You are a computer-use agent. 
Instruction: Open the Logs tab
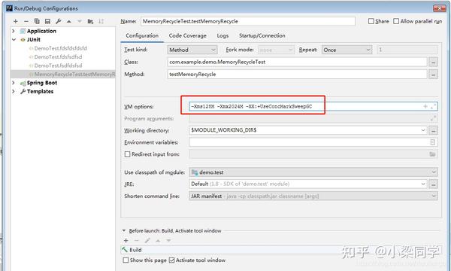222,35
